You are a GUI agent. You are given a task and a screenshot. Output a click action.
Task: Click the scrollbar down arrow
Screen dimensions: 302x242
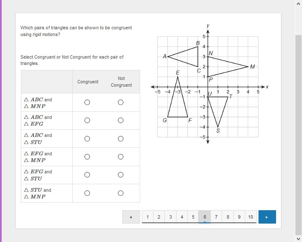pos(298,238)
